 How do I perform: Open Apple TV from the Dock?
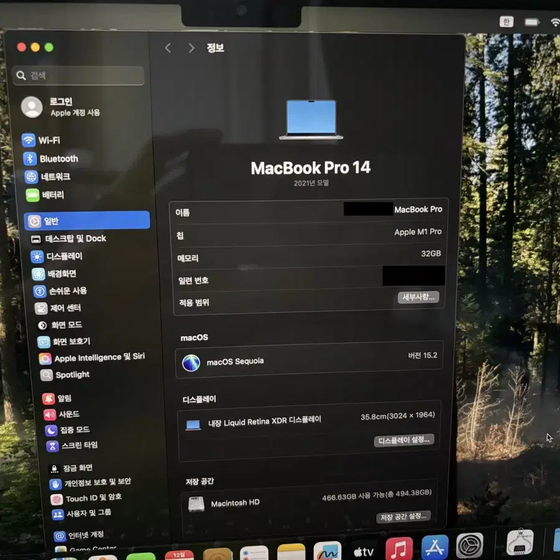click(x=363, y=551)
